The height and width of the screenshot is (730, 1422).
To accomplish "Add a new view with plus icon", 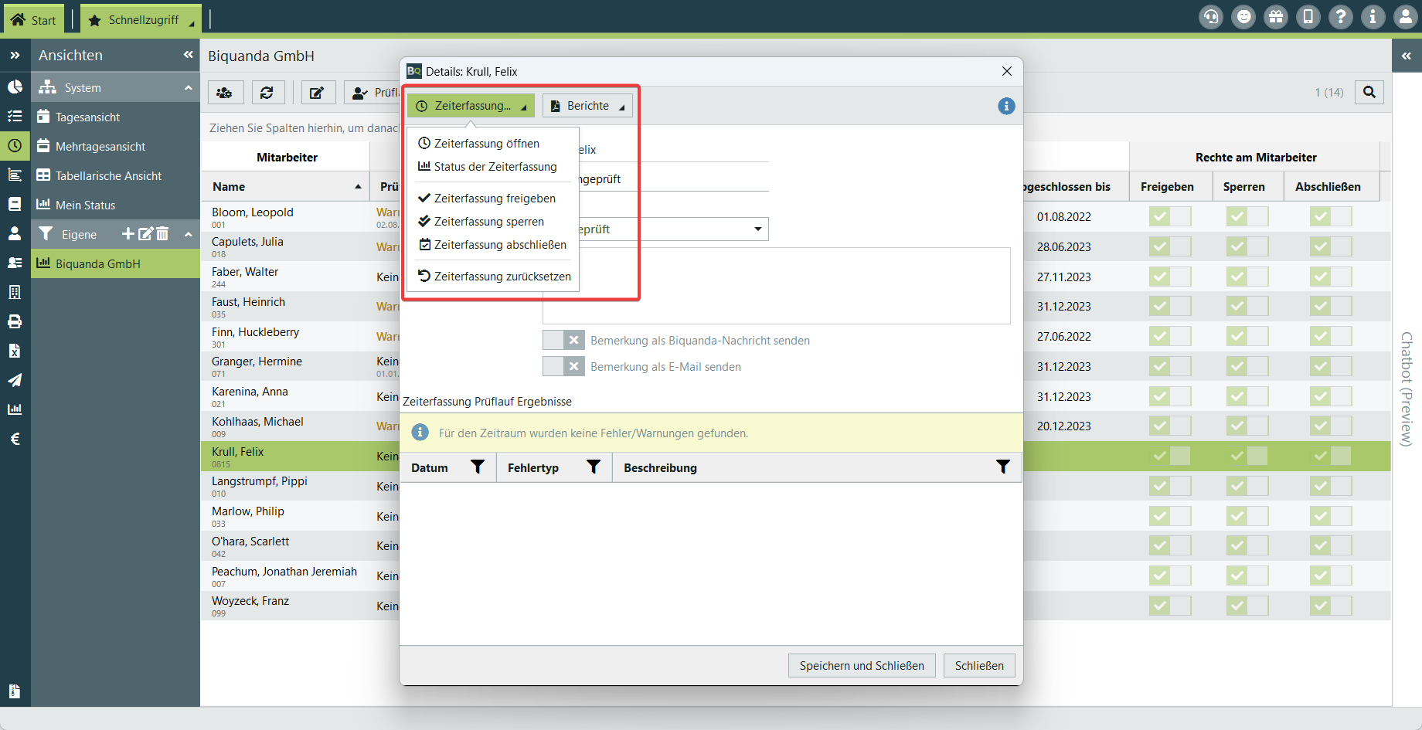I will 128,234.
